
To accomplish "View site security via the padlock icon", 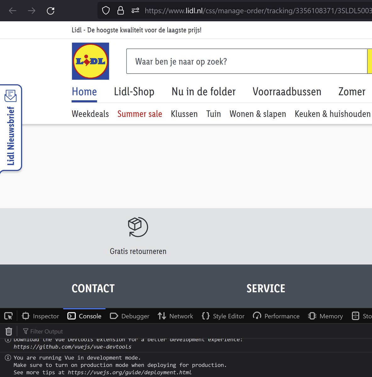I will pyautogui.click(x=120, y=11).
